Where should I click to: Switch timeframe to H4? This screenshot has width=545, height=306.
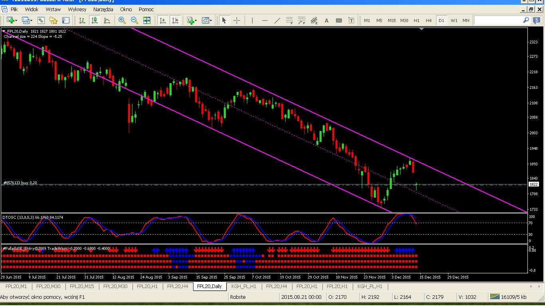428,20
